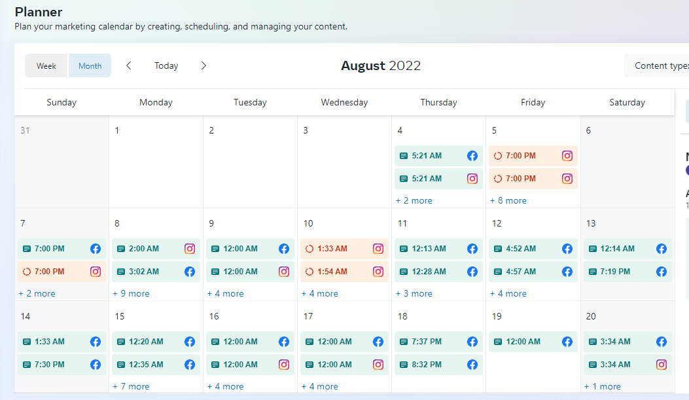Switch to Week view

tap(46, 65)
